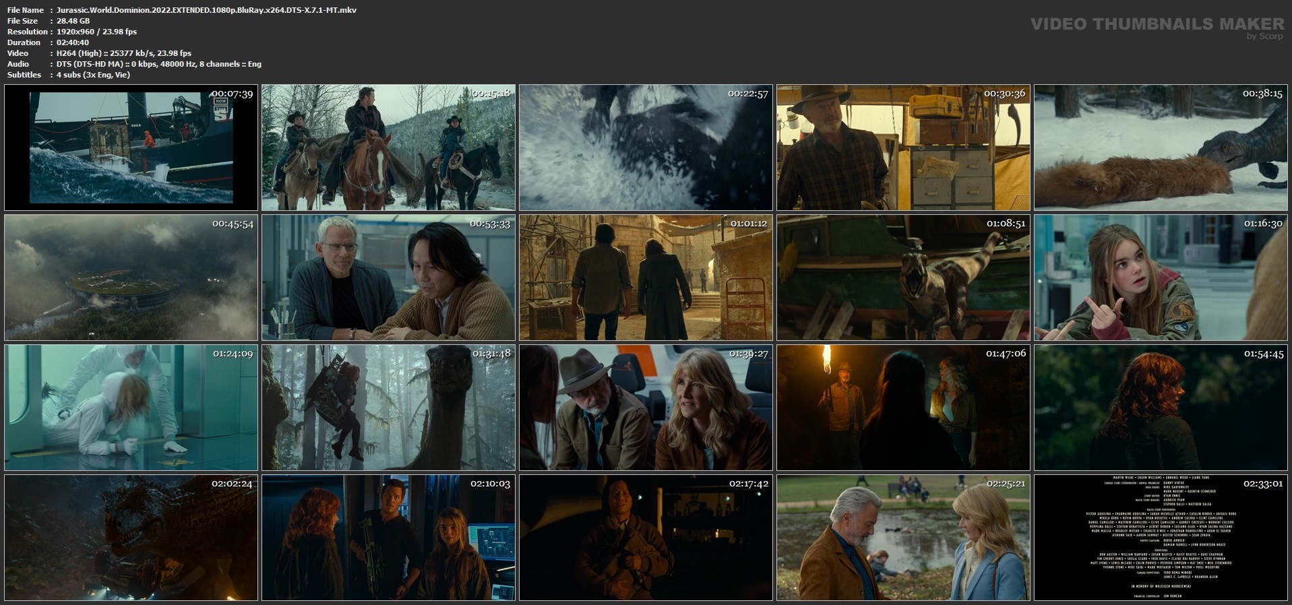Click the file name Jurassic.World.Dominion mkv text
The height and width of the screenshot is (605, 1292).
pyautogui.click(x=207, y=10)
